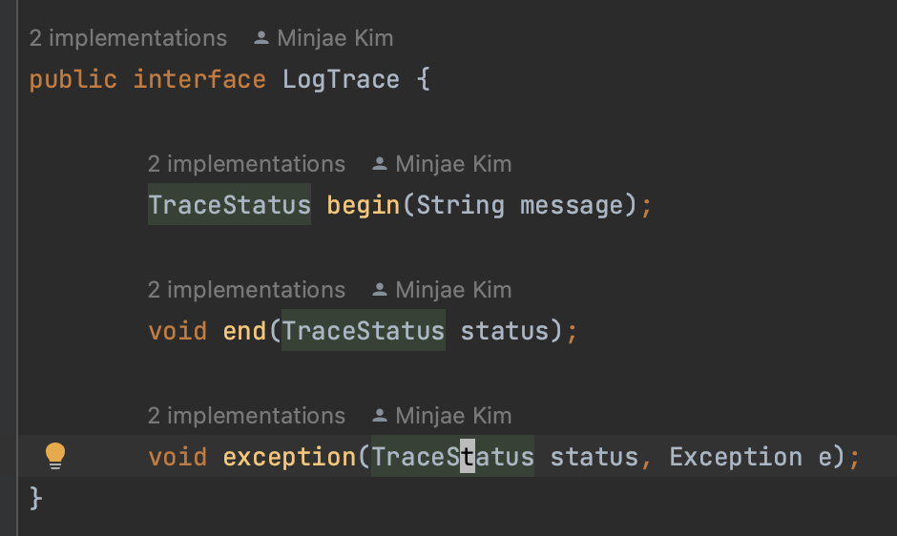The image size is (897, 536).
Task: Open '2 implementations' hint above exception method
Action: (x=246, y=416)
